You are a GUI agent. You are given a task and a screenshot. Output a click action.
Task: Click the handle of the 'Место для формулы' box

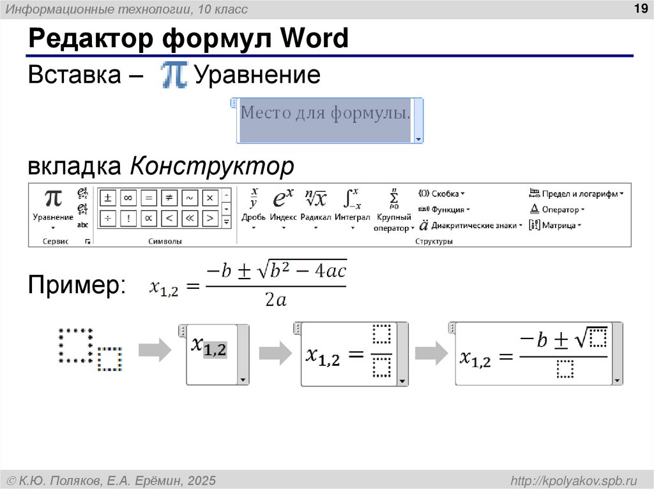point(234,103)
